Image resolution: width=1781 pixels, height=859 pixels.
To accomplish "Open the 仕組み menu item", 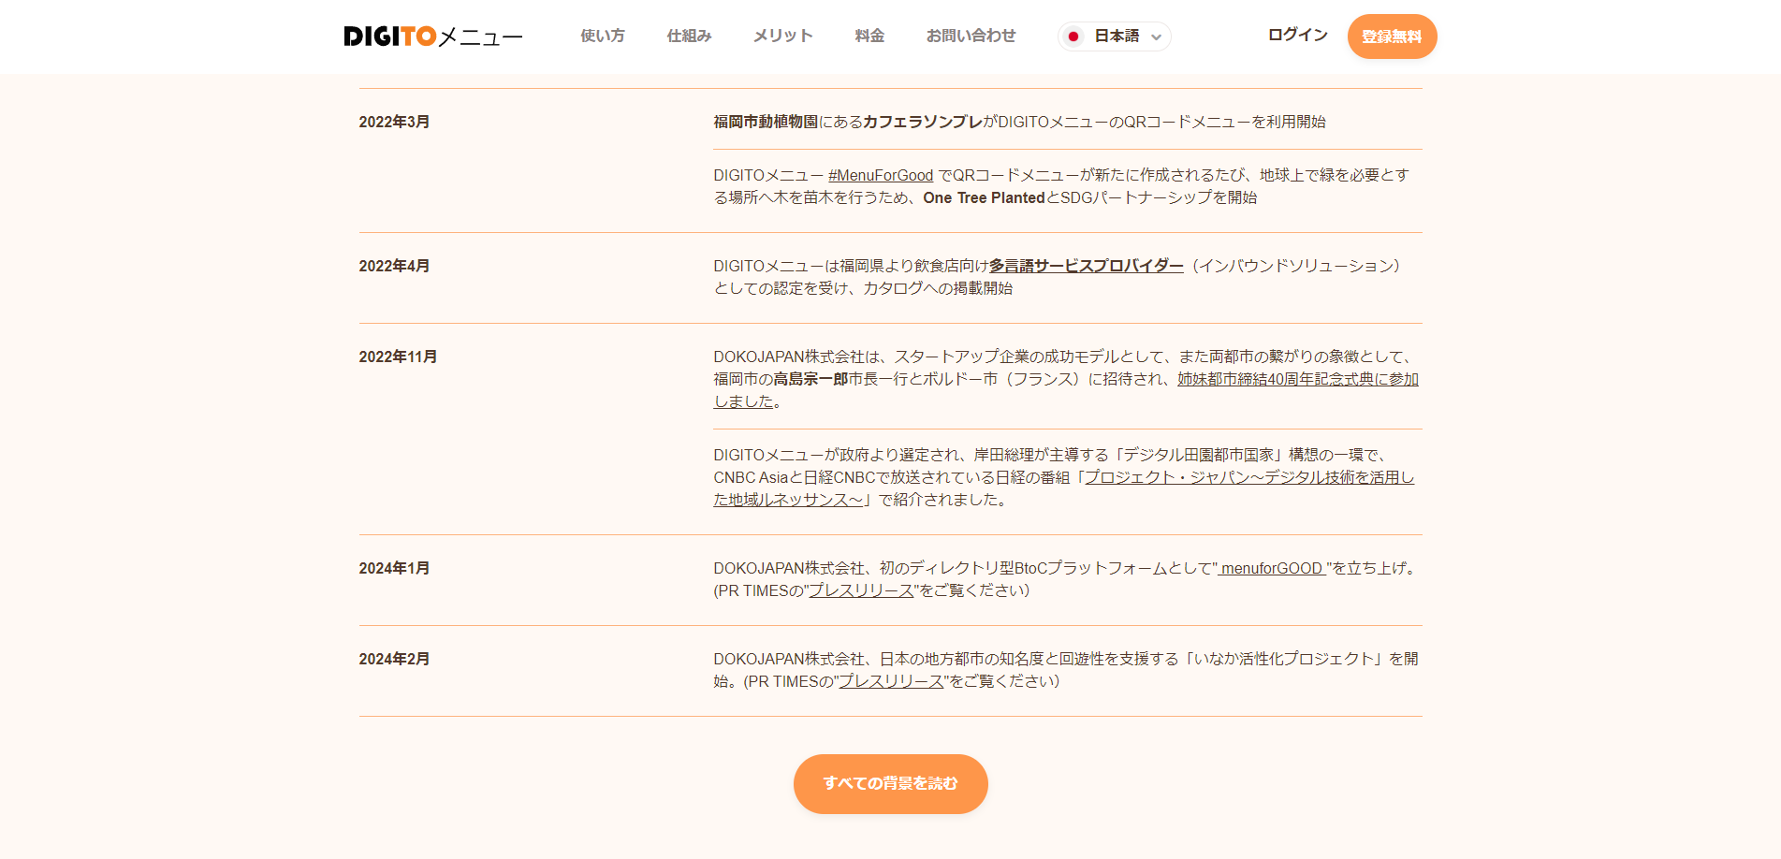I will click(x=690, y=36).
